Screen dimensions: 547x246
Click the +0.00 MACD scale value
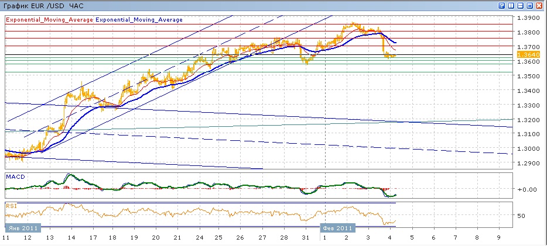(x=527, y=190)
